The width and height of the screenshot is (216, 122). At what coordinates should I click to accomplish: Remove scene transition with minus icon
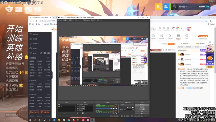130,107
